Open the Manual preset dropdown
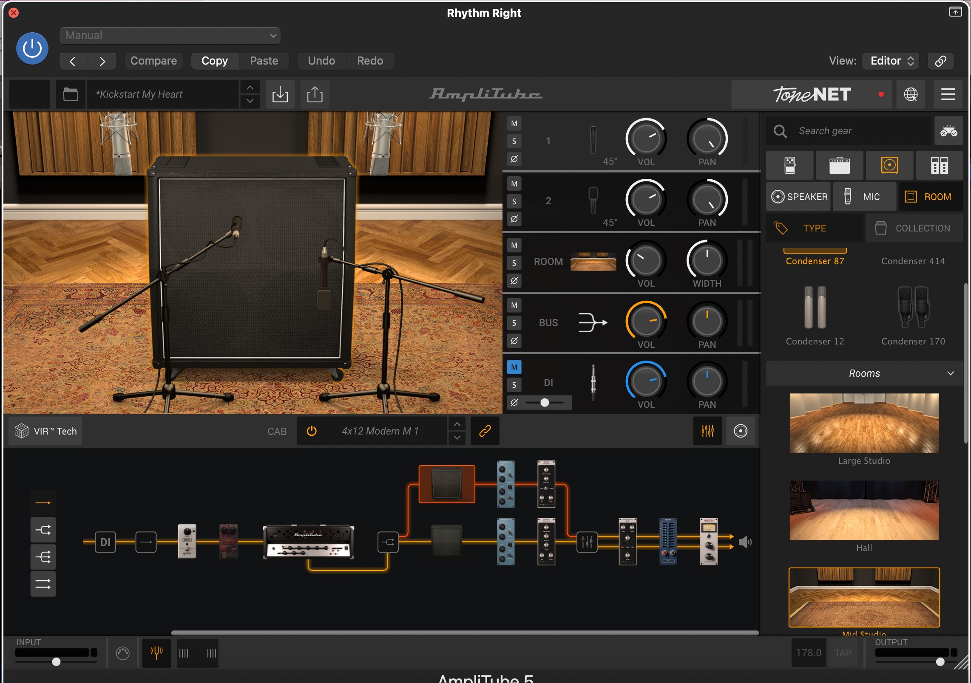 pos(170,36)
